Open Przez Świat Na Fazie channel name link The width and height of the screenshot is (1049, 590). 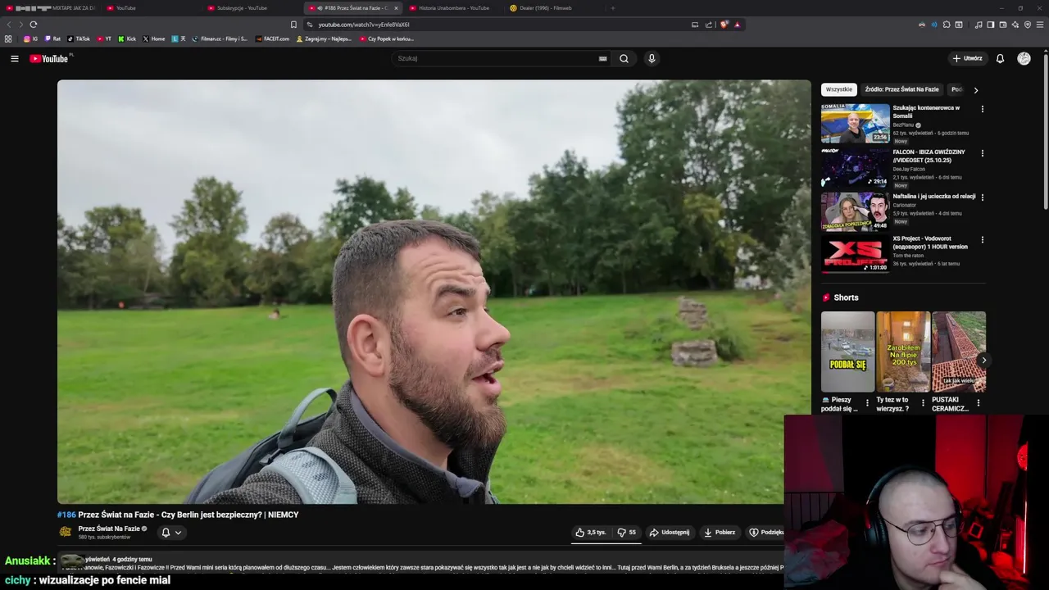(109, 529)
